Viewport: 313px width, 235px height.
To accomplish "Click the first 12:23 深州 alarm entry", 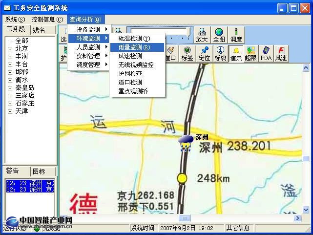I will (x=29, y=183).
